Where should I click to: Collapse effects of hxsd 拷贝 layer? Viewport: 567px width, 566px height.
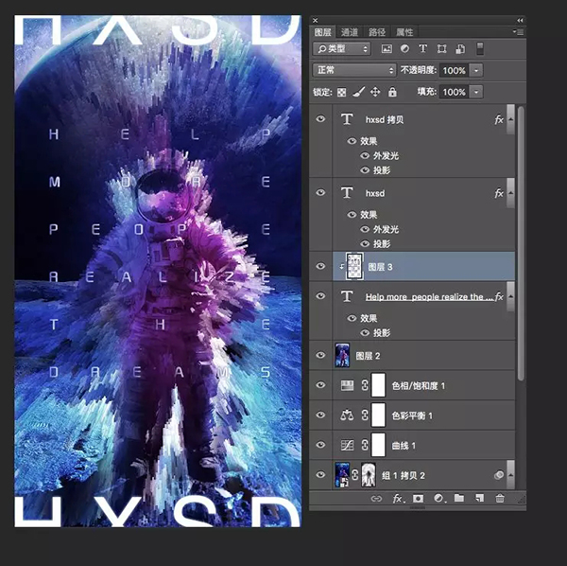click(510, 119)
